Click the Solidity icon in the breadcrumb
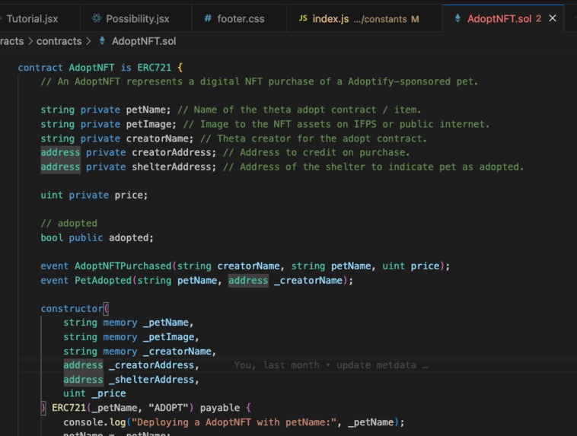The image size is (577, 436). (x=102, y=41)
